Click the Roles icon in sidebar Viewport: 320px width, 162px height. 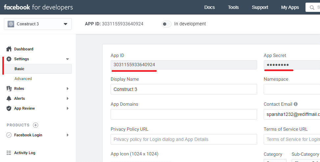click(x=9, y=89)
